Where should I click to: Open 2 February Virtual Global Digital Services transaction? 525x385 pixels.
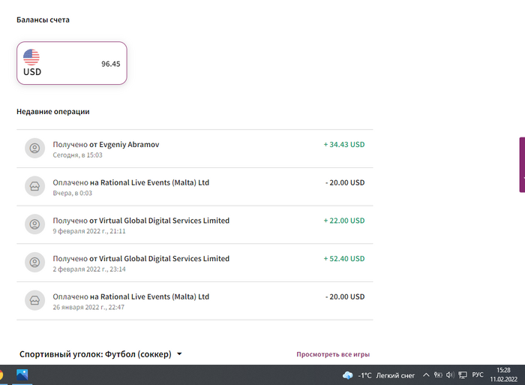194,263
